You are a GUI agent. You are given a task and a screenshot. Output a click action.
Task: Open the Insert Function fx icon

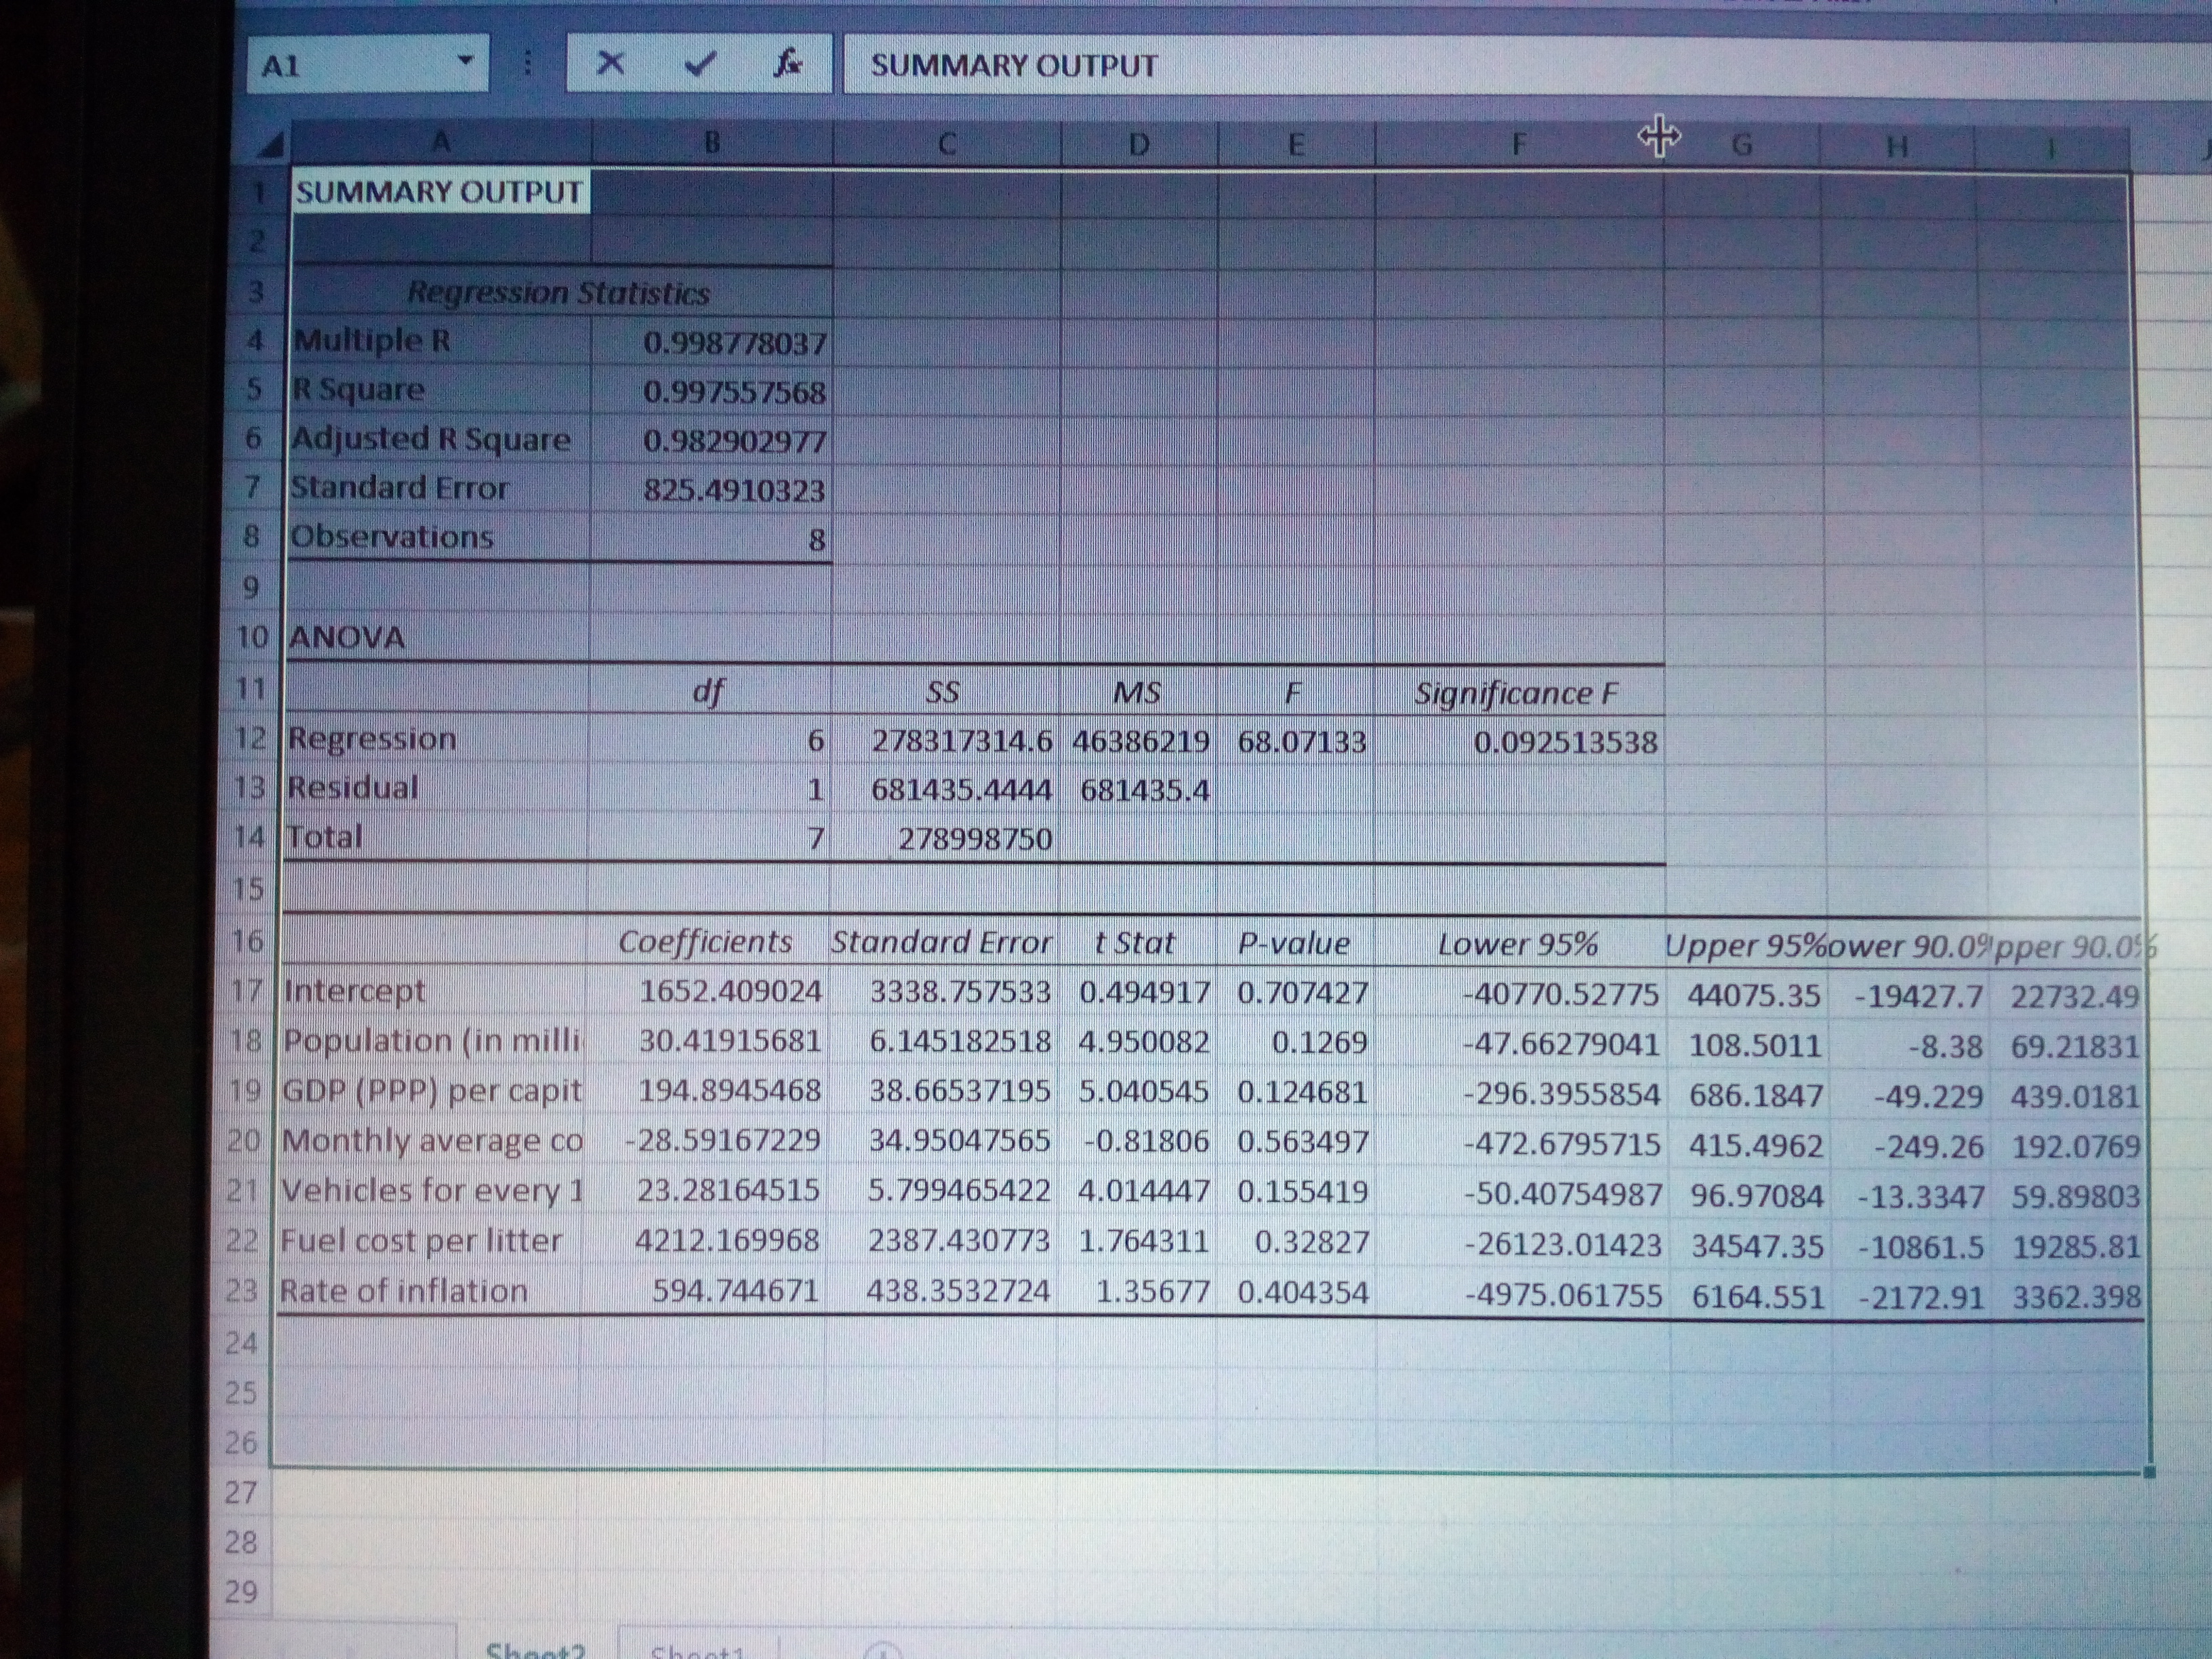pos(788,64)
